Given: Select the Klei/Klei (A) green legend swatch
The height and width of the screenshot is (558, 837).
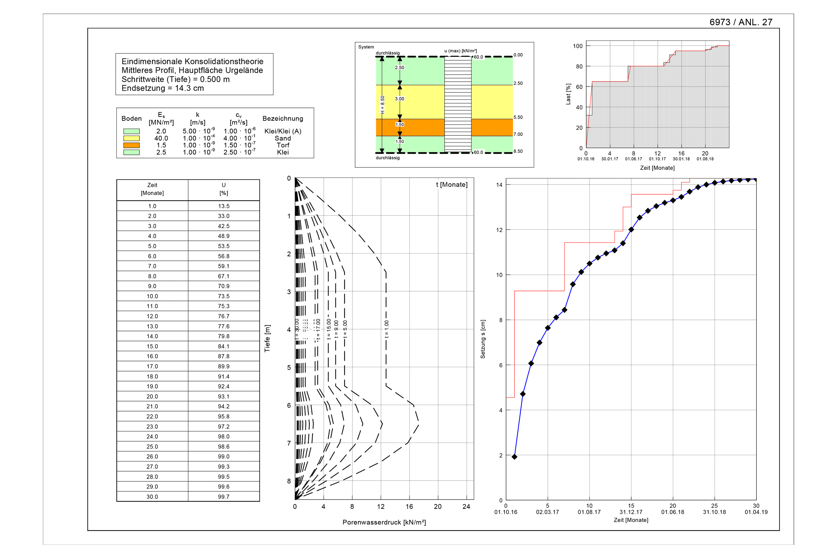Looking at the screenshot, I should tap(131, 131).
